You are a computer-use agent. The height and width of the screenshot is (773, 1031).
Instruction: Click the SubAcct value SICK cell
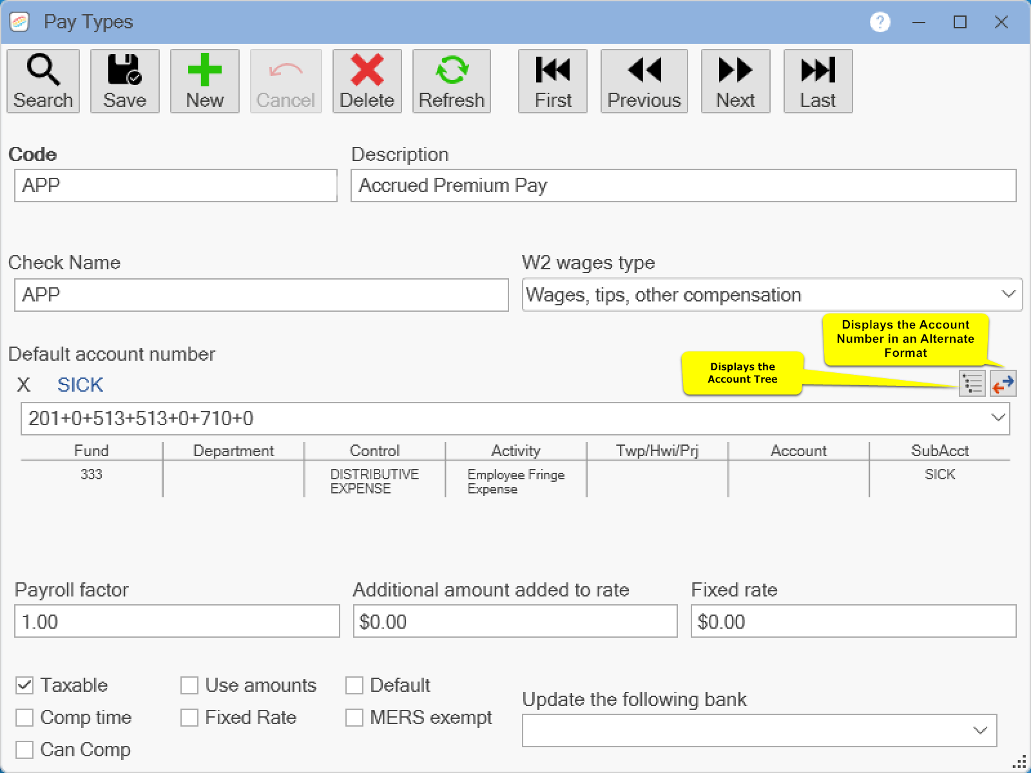940,475
